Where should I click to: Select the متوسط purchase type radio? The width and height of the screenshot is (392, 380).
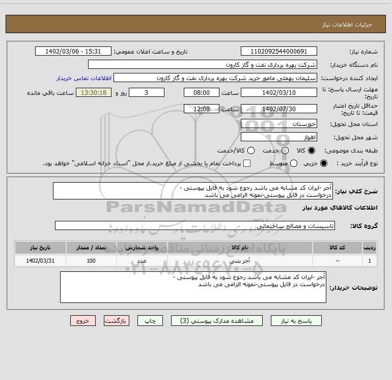pos(294,163)
